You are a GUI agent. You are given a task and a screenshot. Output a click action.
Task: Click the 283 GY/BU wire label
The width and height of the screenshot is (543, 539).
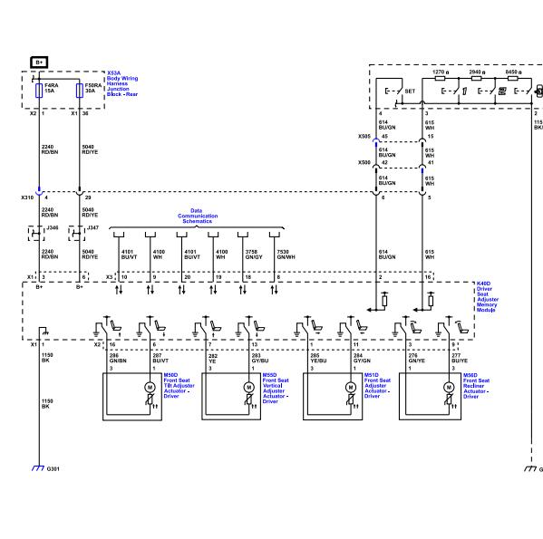coord(260,358)
